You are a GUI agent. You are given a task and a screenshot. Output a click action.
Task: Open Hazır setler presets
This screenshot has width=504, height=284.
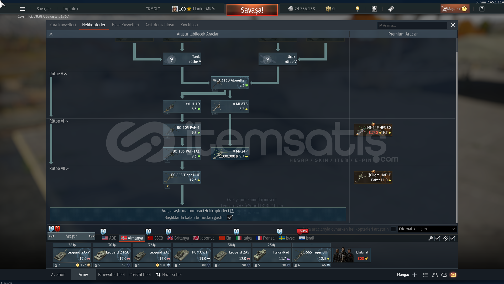coord(169,275)
